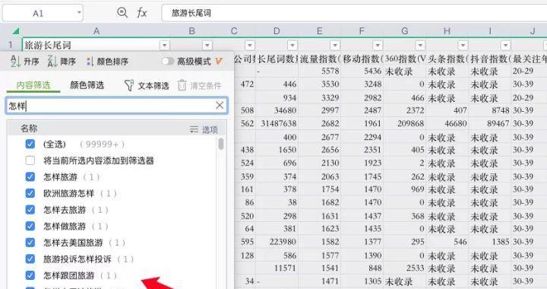Open the filter dropdown in column I
The height and width of the screenshot is (289, 547).
coord(505,45)
